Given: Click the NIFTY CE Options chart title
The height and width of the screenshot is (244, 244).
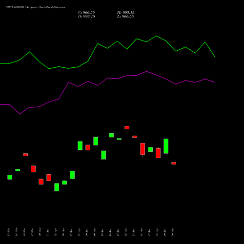Looking at the screenshot, I should click(35, 7).
